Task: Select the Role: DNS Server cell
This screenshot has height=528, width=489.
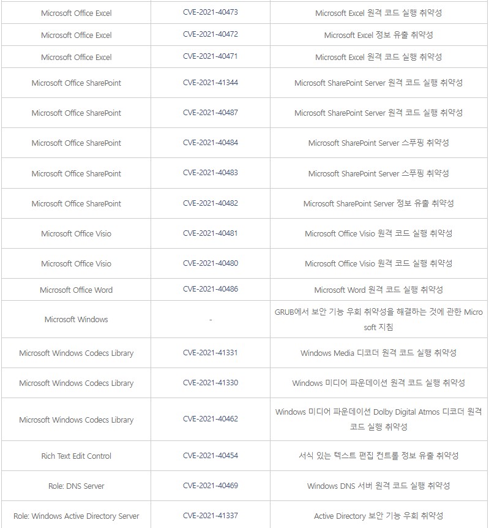Action: (x=76, y=486)
